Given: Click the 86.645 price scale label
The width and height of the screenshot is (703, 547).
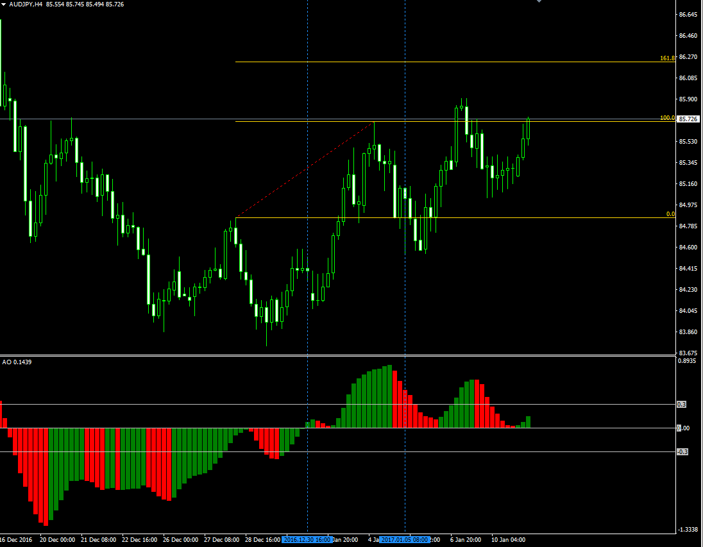Looking at the screenshot, I should (x=688, y=15).
